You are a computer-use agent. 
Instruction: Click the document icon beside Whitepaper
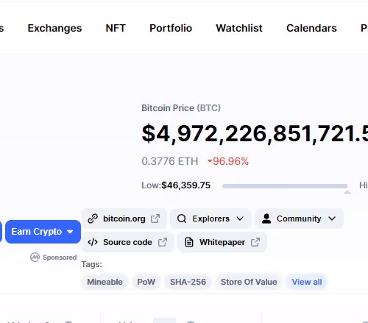(189, 242)
